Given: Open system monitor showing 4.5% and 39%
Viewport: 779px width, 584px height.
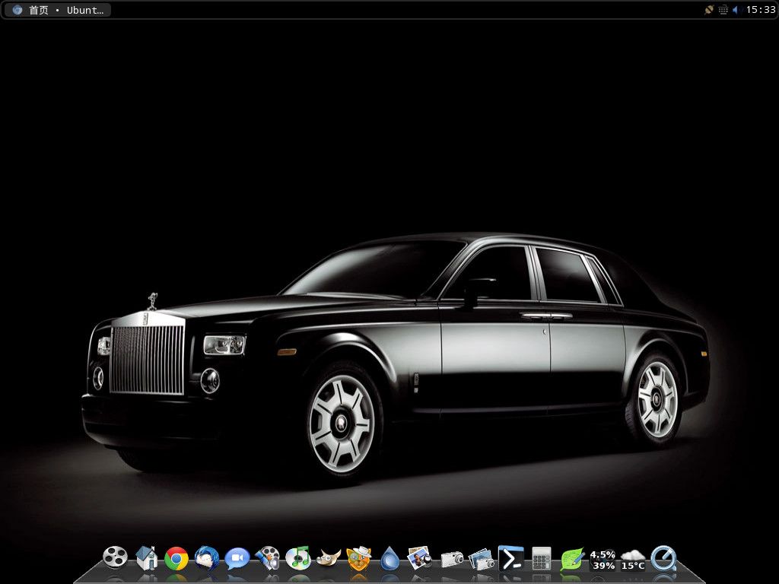Looking at the screenshot, I should [x=603, y=560].
